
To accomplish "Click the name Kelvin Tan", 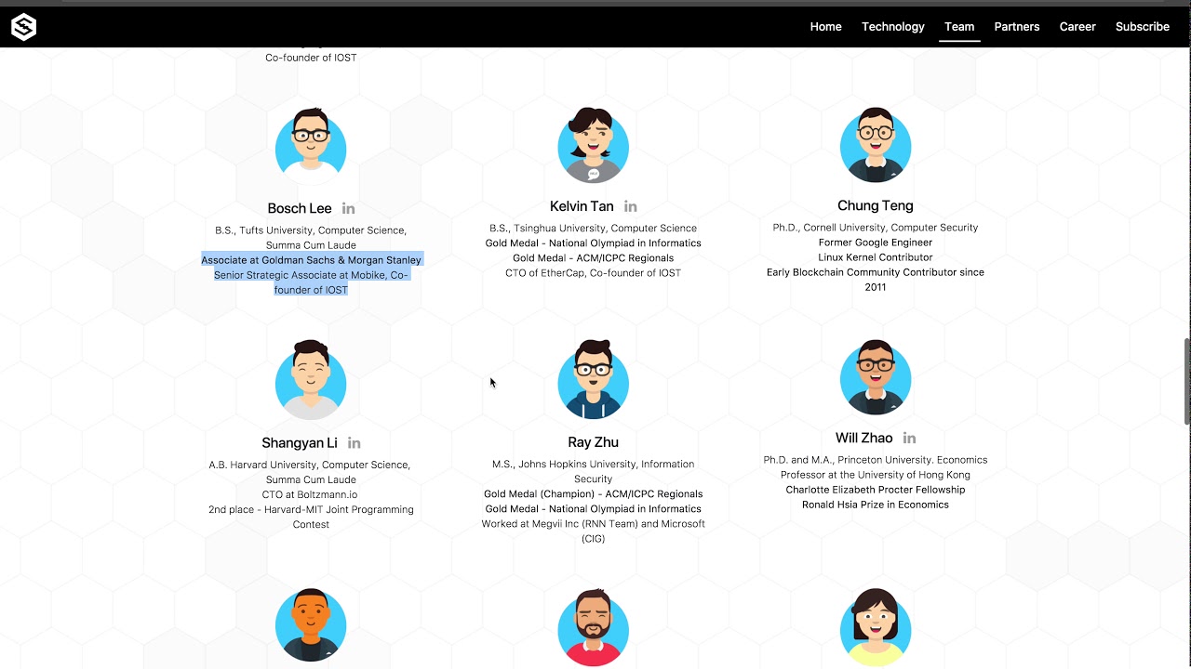I will point(582,206).
